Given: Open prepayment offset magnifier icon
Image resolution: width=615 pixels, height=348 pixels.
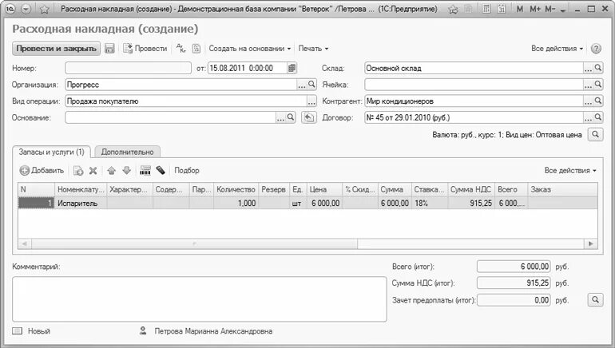Looking at the screenshot, I should (595, 300).
